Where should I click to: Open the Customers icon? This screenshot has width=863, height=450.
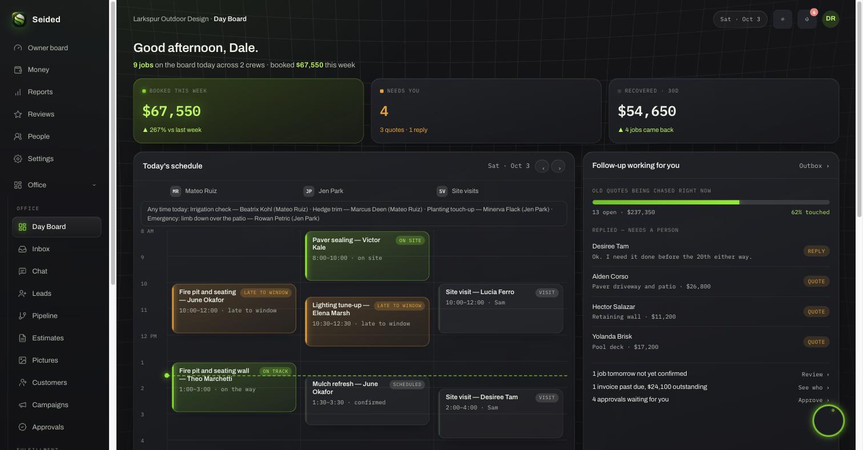[x=22, y=383]
